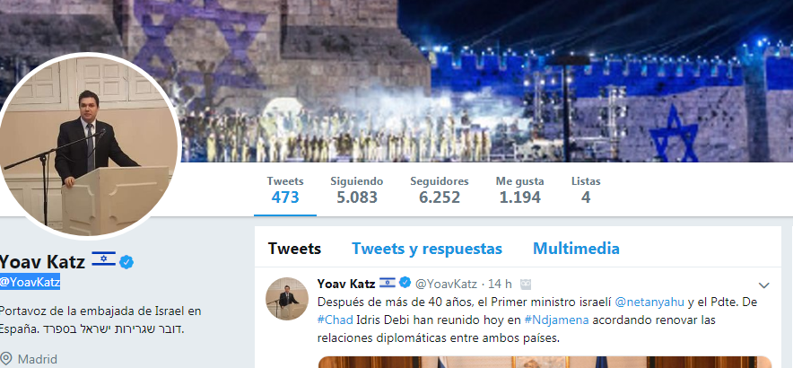Open the #Chad hashtag link
Image resolution: width=793 pixels, height=368 pixels.
click(336, 320)
